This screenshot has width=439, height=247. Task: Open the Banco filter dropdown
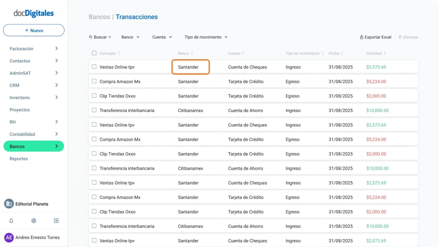tap(129, 37)
